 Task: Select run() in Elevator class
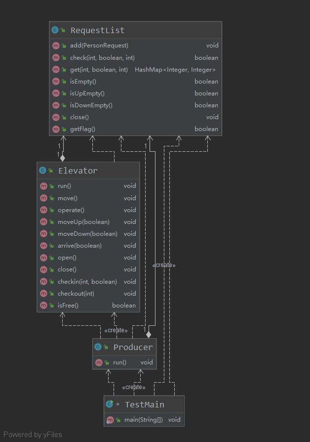pyautogui.click(x=88, y=186)
